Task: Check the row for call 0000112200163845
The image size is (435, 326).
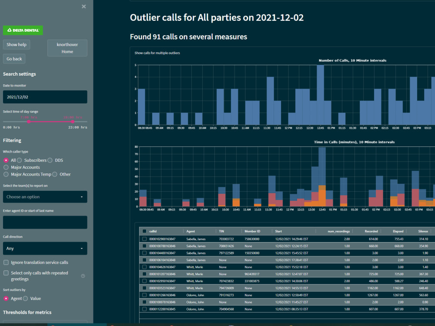Action: coord(144,309)
